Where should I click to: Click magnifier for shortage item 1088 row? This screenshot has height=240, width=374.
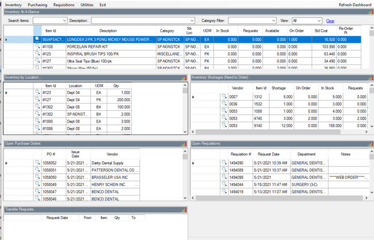[x=224, y=111]
